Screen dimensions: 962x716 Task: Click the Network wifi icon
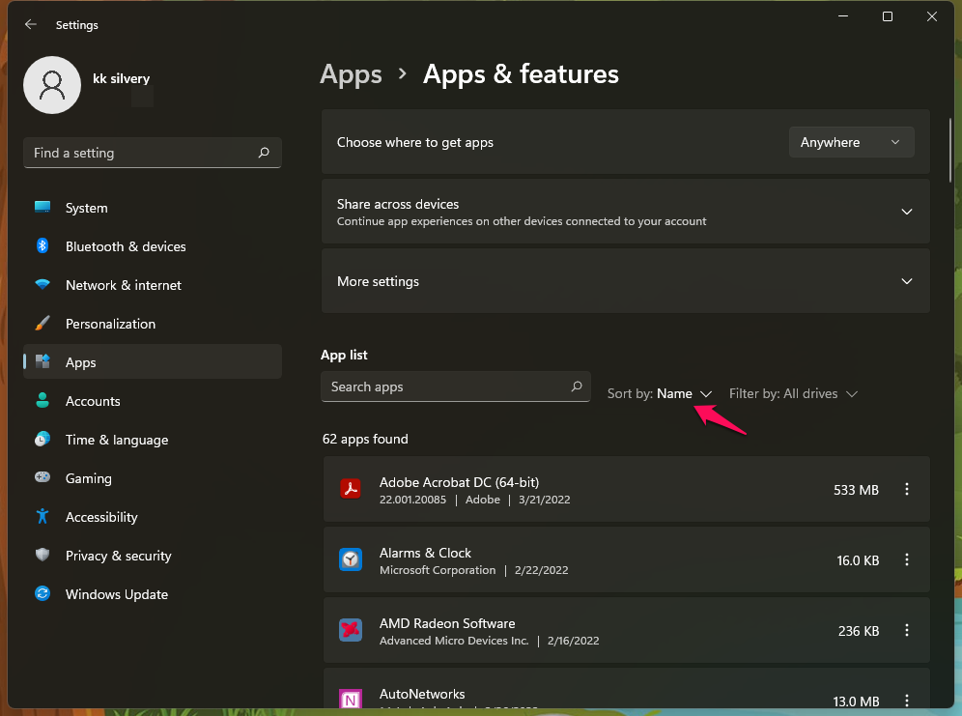coord(42,285)
